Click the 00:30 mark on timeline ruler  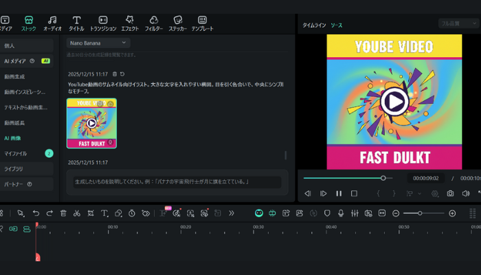(x=258, y=227)
